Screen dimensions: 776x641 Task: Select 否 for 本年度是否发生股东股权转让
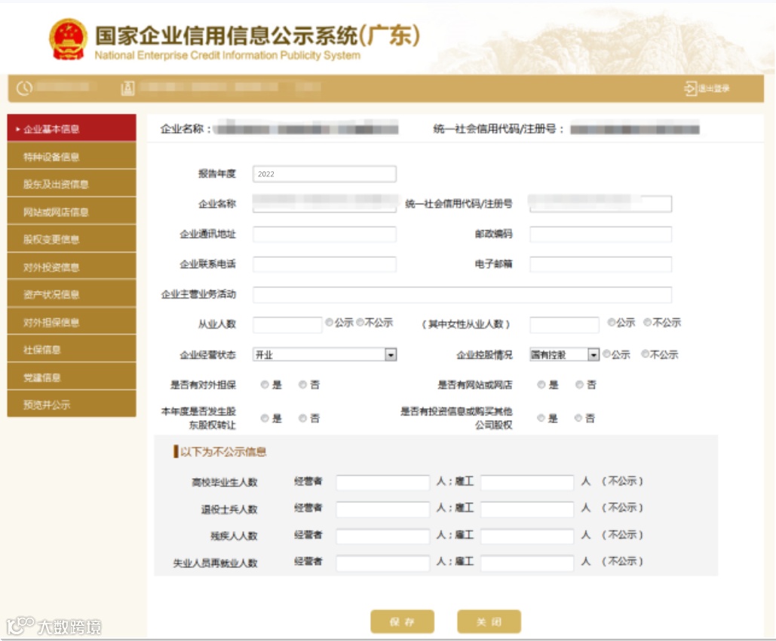303,419
